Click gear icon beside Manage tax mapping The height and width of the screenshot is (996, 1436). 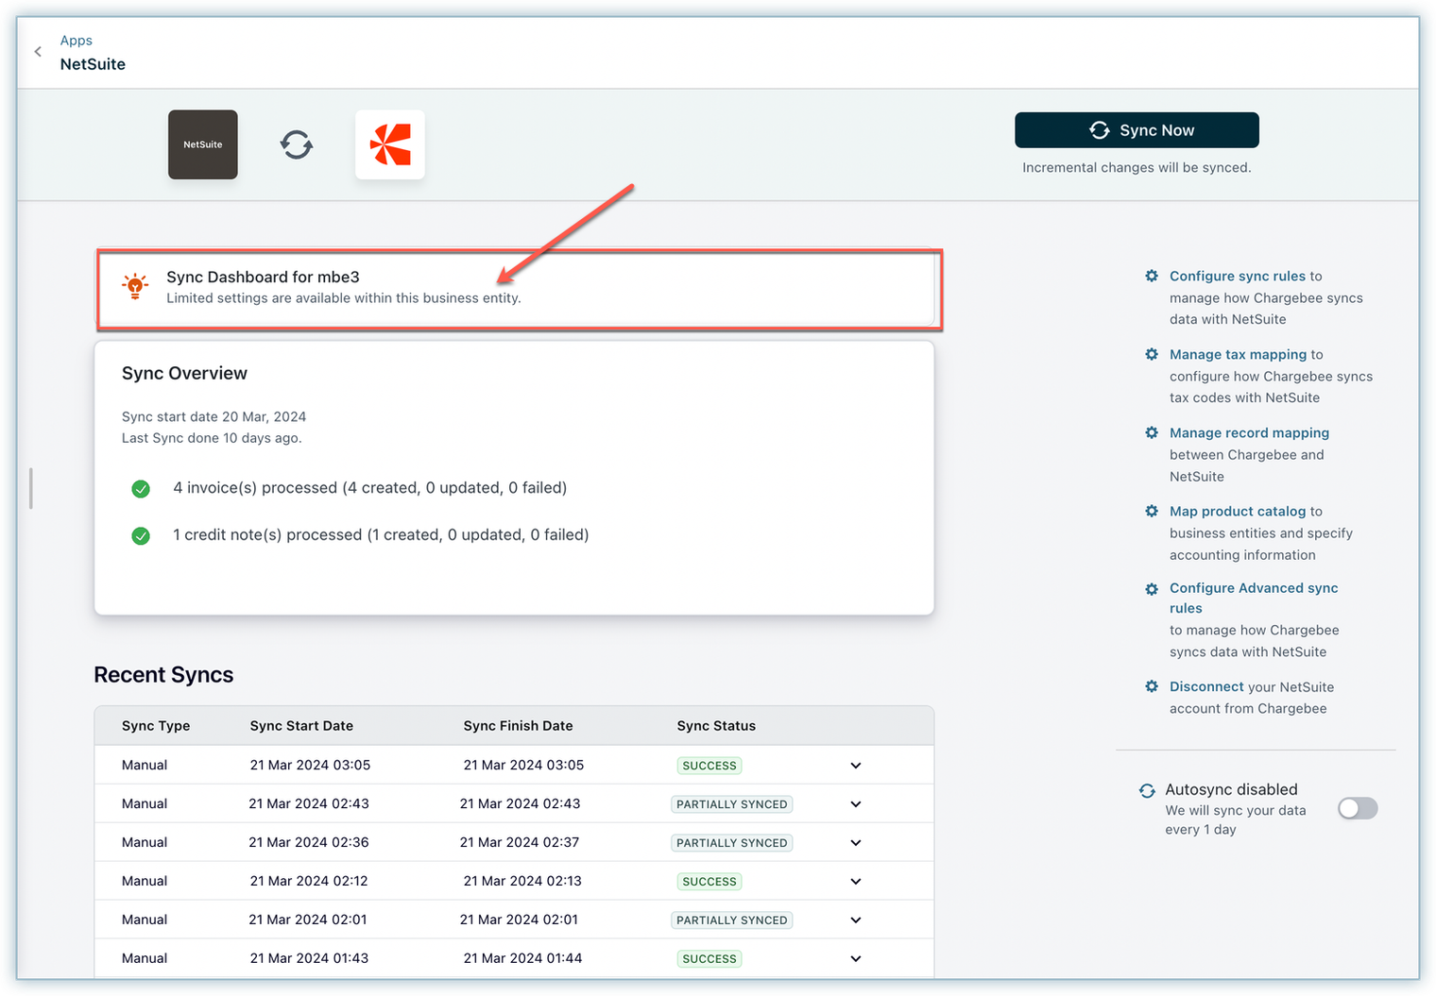(x=1151, y=355)
